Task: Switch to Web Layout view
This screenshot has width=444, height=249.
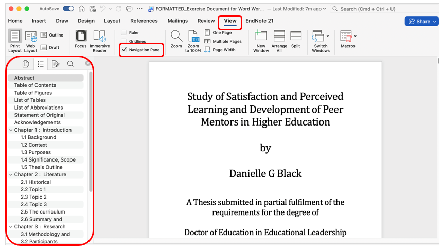Action: point(30,41)
